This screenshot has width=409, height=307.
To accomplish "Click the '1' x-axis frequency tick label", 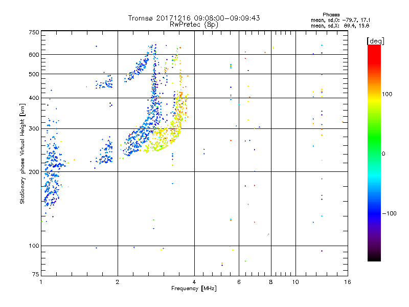I will (41, 282).
